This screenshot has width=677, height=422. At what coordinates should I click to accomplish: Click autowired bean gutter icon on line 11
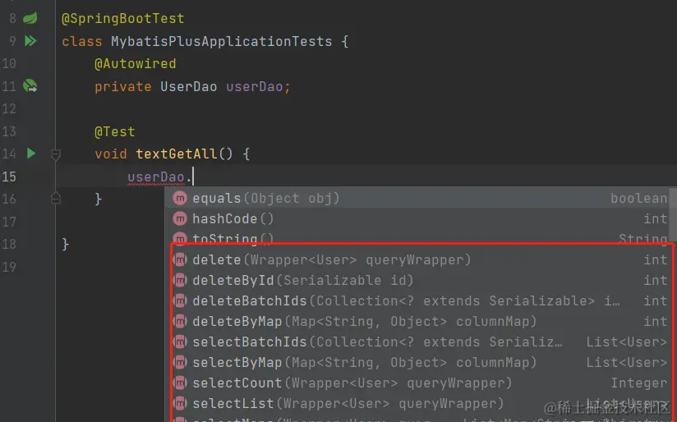click(x=30, y=86)
